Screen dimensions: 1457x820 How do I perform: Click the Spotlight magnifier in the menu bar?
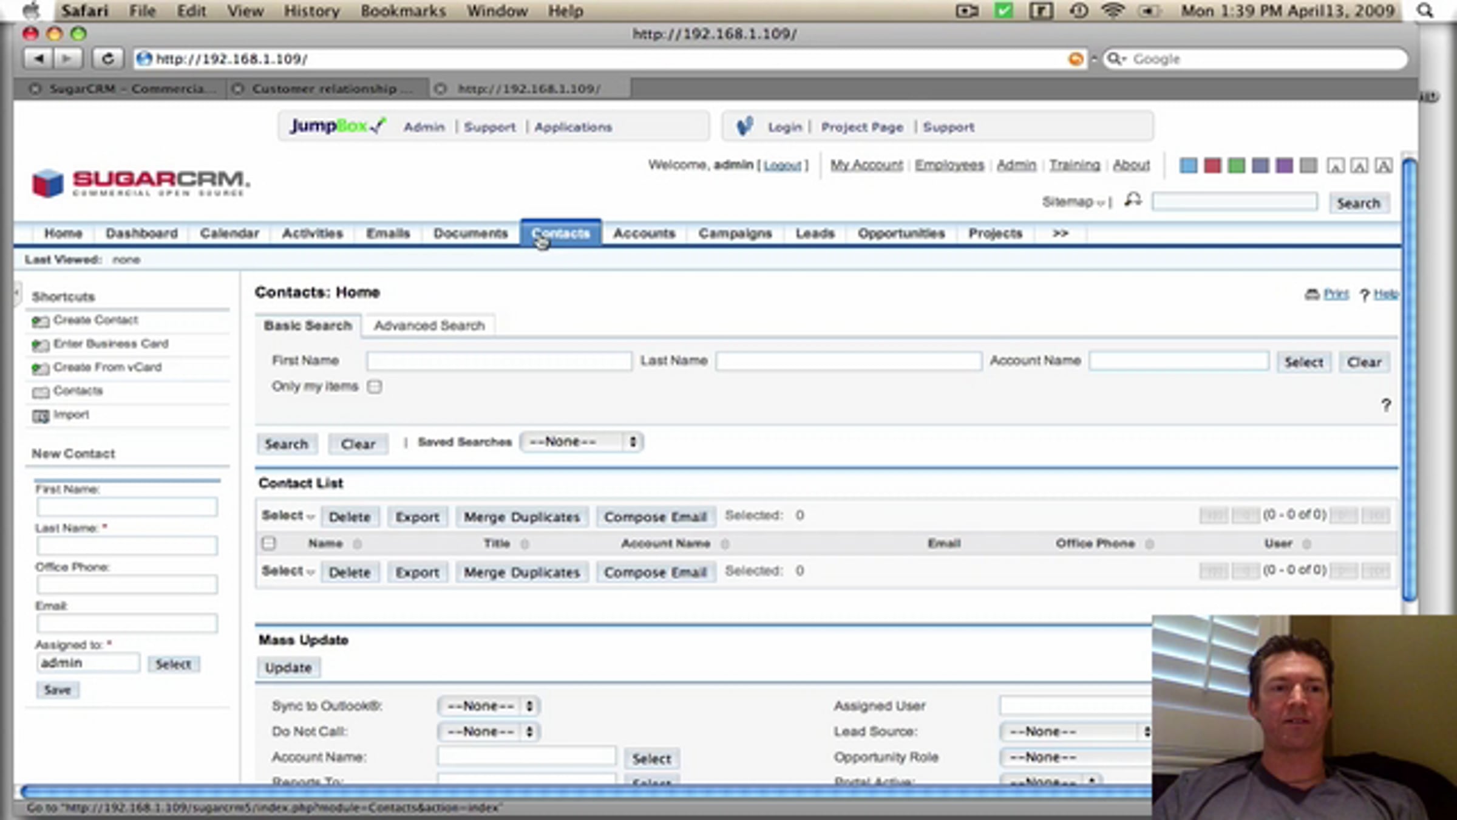(1425, 11)
